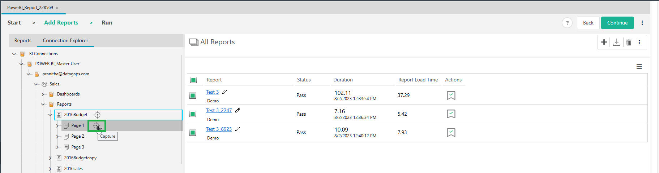The height and width of the screenshot is (173, 659).
Task: Click the trash delete icon
Action: 629,42
